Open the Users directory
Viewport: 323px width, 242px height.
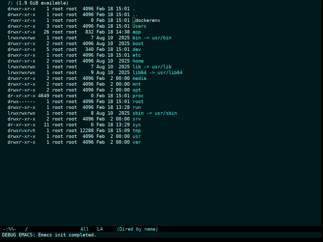pyautogui.click(x=139, y=26)
